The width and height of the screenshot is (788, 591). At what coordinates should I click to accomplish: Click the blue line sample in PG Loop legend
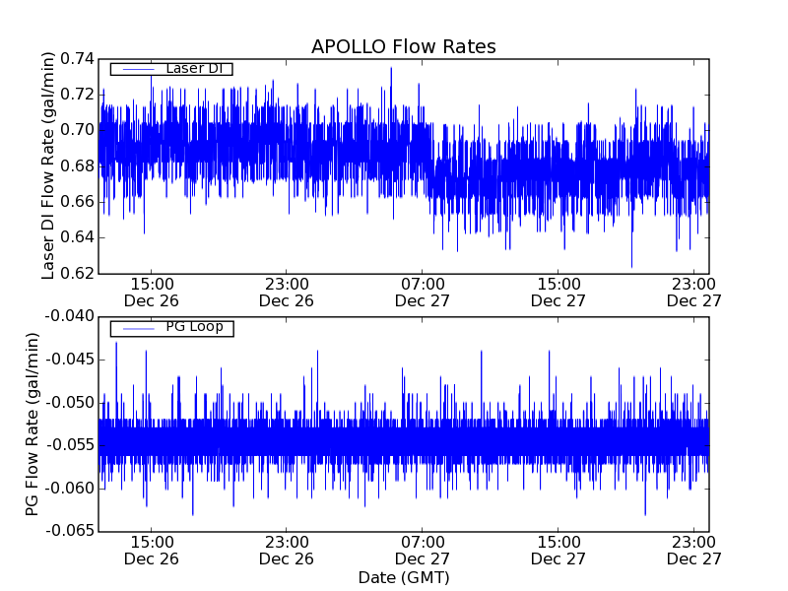[136, 327]
